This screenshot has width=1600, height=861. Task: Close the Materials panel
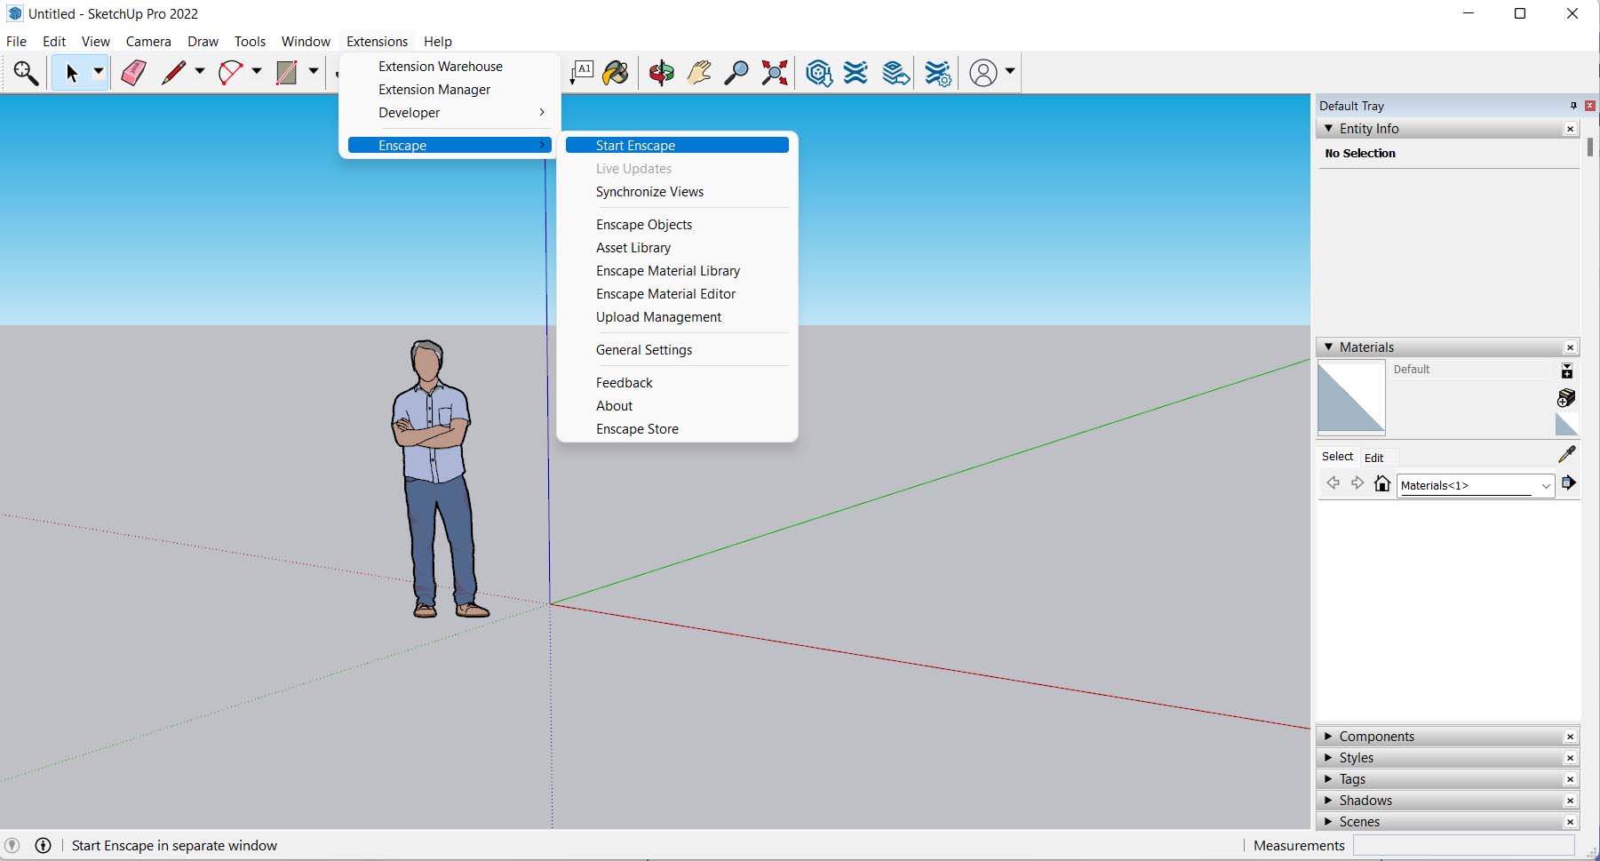(1570, 347)
